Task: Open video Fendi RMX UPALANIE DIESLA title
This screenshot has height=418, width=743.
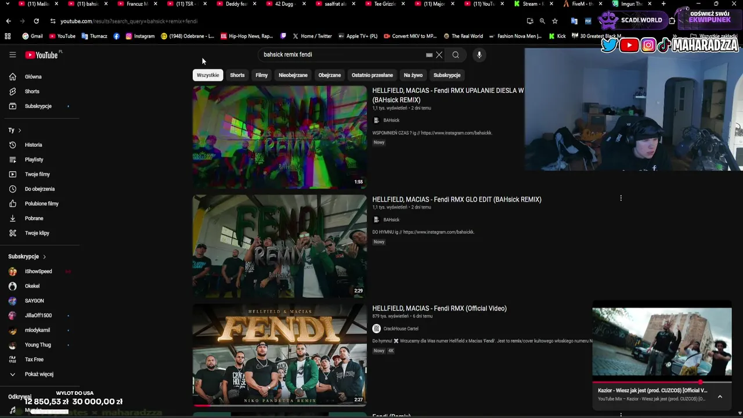Action: (x=448, y=95)
